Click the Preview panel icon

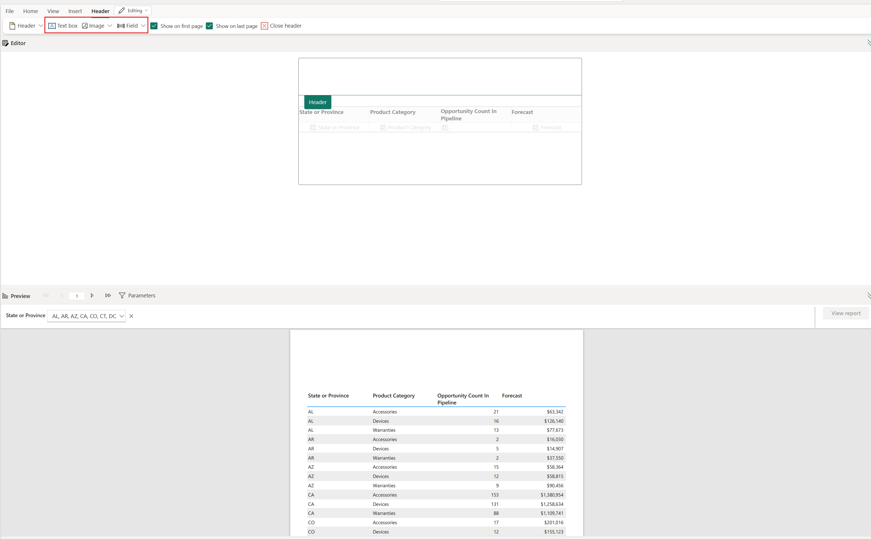point(6,295)
